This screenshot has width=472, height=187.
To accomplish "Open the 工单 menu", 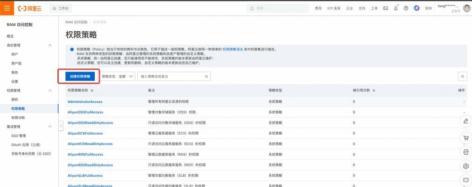I will click(374, 8).
